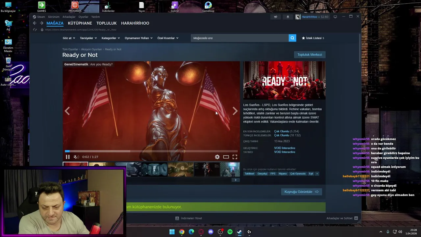Screen dimensions: 421x237
Task: Open the Yardım menu
Action: 95,17
